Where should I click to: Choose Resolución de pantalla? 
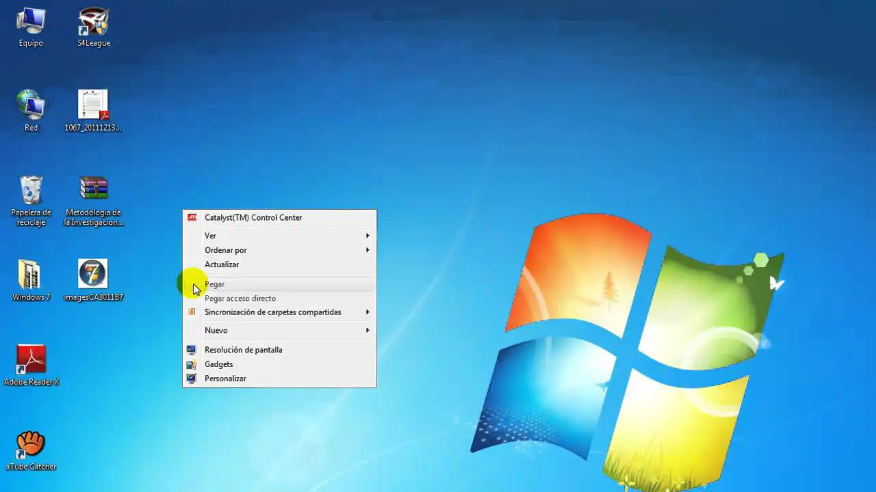coord(279,350)
